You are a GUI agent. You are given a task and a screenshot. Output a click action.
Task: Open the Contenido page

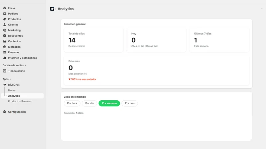coord(15,41)
